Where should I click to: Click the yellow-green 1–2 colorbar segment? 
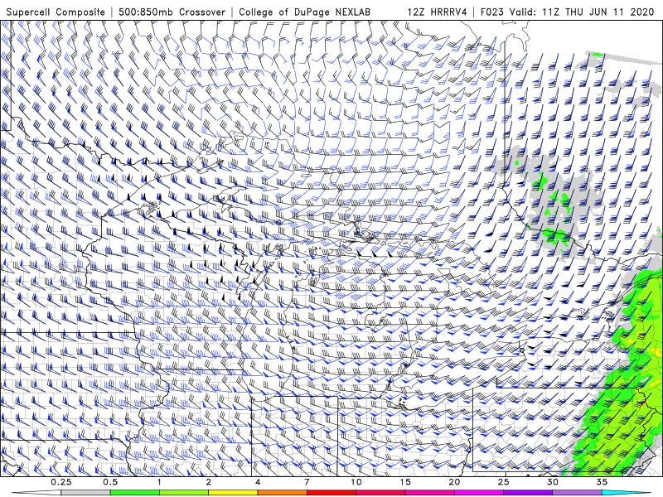(x=184, y=493)
